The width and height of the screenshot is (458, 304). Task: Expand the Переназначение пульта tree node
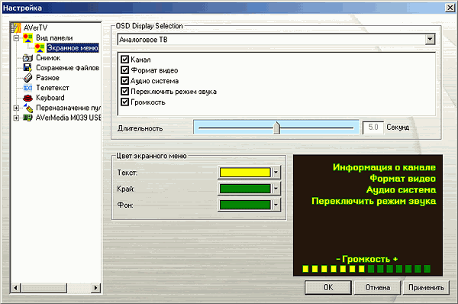coord(16,108)
